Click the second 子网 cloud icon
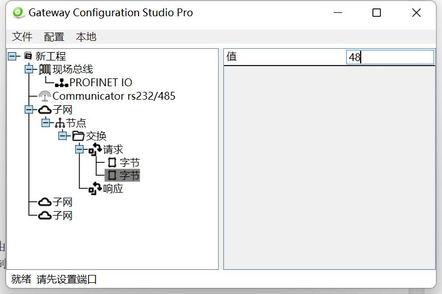This screenshot has width=442, height=294. [x=45, y=202]
